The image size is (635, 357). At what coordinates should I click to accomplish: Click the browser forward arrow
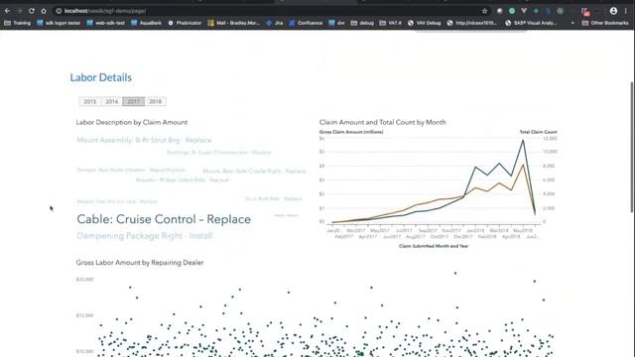[20, 11]
